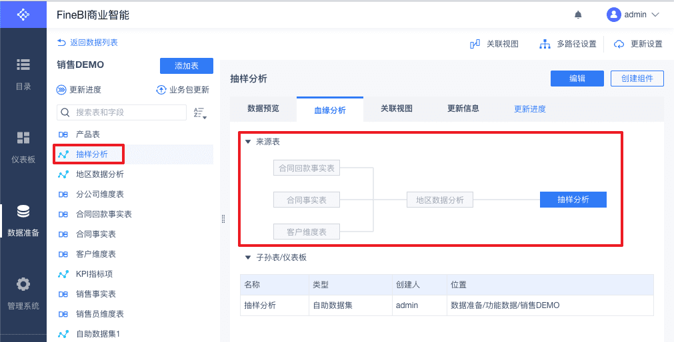Click the 业务包更新 refresh icon

tap(161, 90)
